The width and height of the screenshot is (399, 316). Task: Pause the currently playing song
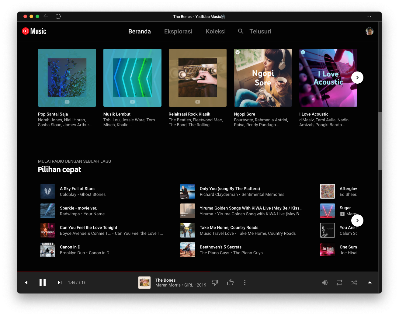tap(43, 283)
